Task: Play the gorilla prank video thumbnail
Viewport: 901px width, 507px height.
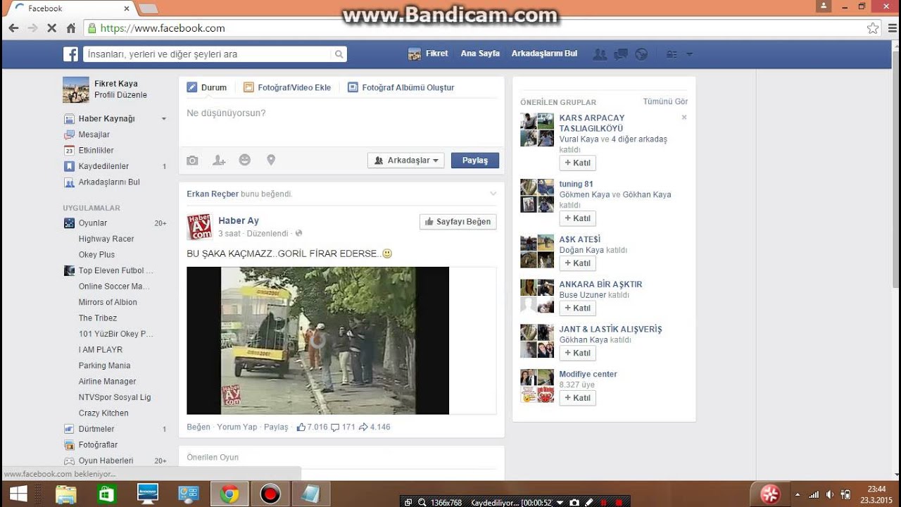Action: point(317,340)
